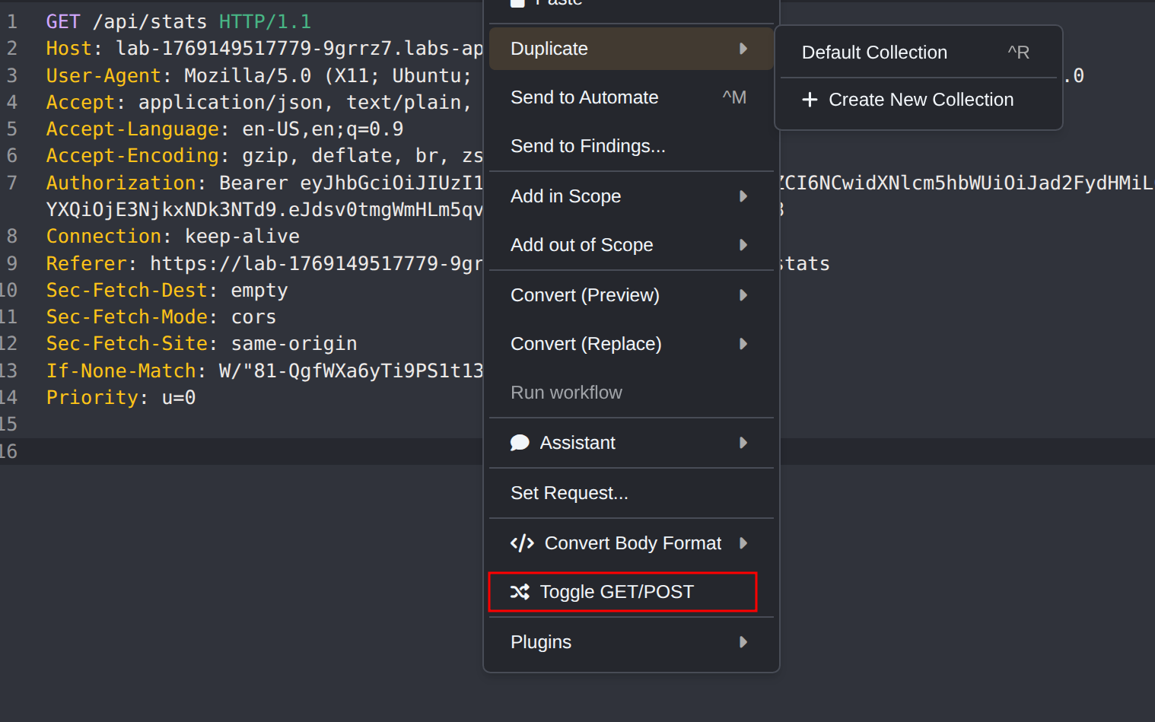
Task: Expand the Add in Scope submenu arrow
Action: 743,196
